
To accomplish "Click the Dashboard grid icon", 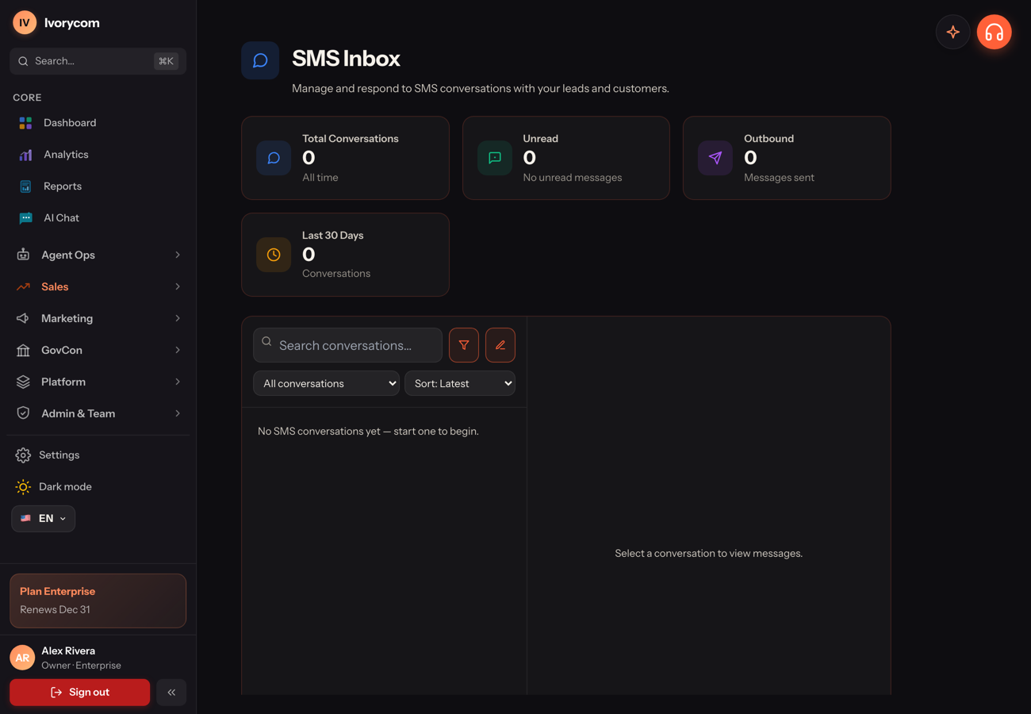I will point(25,123).
